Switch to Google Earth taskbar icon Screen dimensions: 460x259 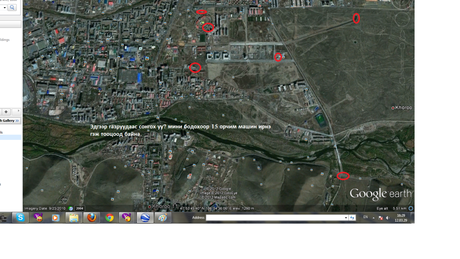click(x=146, y=218)
